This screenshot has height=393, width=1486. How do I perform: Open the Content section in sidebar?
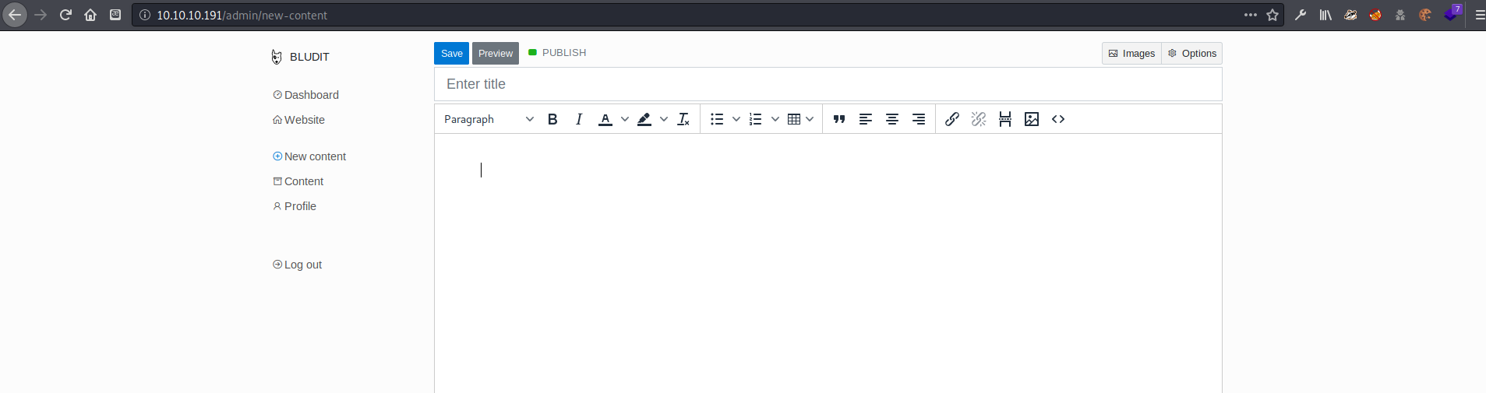pyautogui.click(x=303, y=181)
